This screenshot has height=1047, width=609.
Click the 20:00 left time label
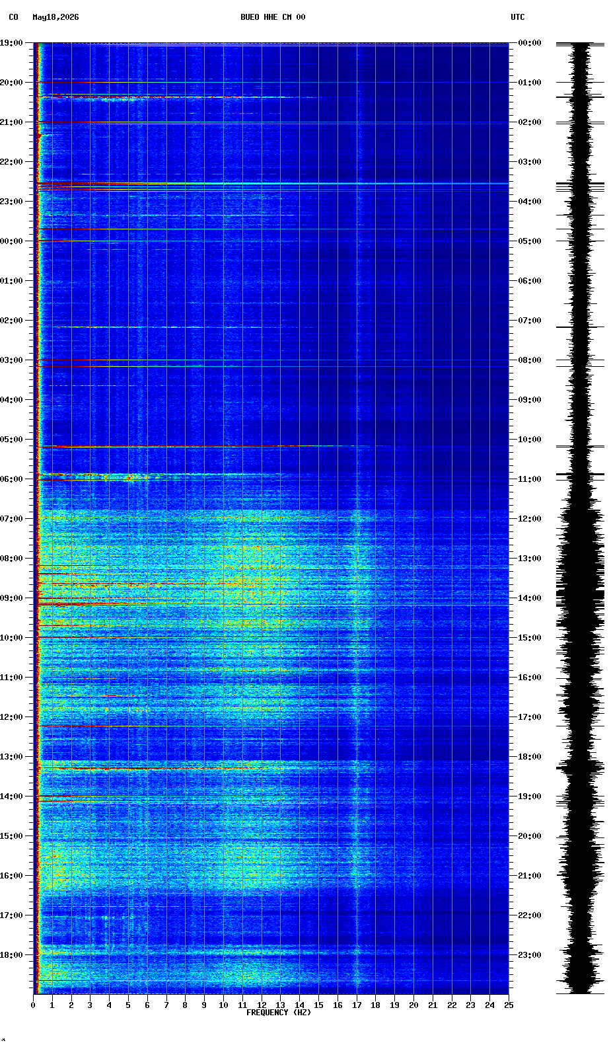click(11, 83)
